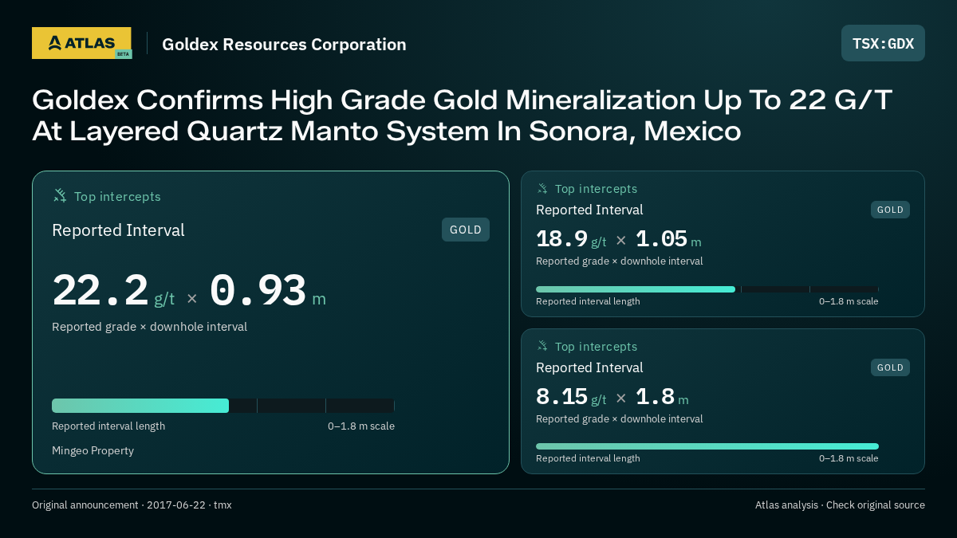This screenshot has height=538, width=957.
Task: Click the Mingeo Property label
Action: pos(93,450)
